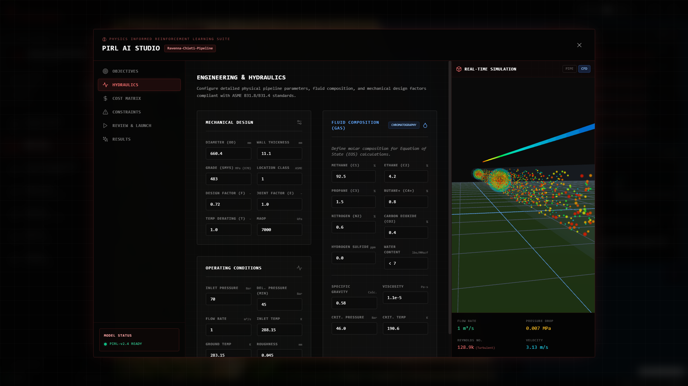Click the vertical scrollbar of settings panel

[x=450, y=197]
